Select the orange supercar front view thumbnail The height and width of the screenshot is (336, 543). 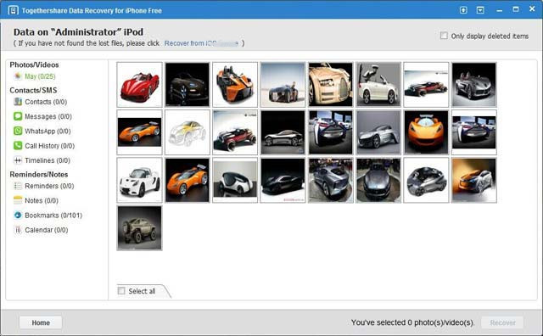[426, 132]
